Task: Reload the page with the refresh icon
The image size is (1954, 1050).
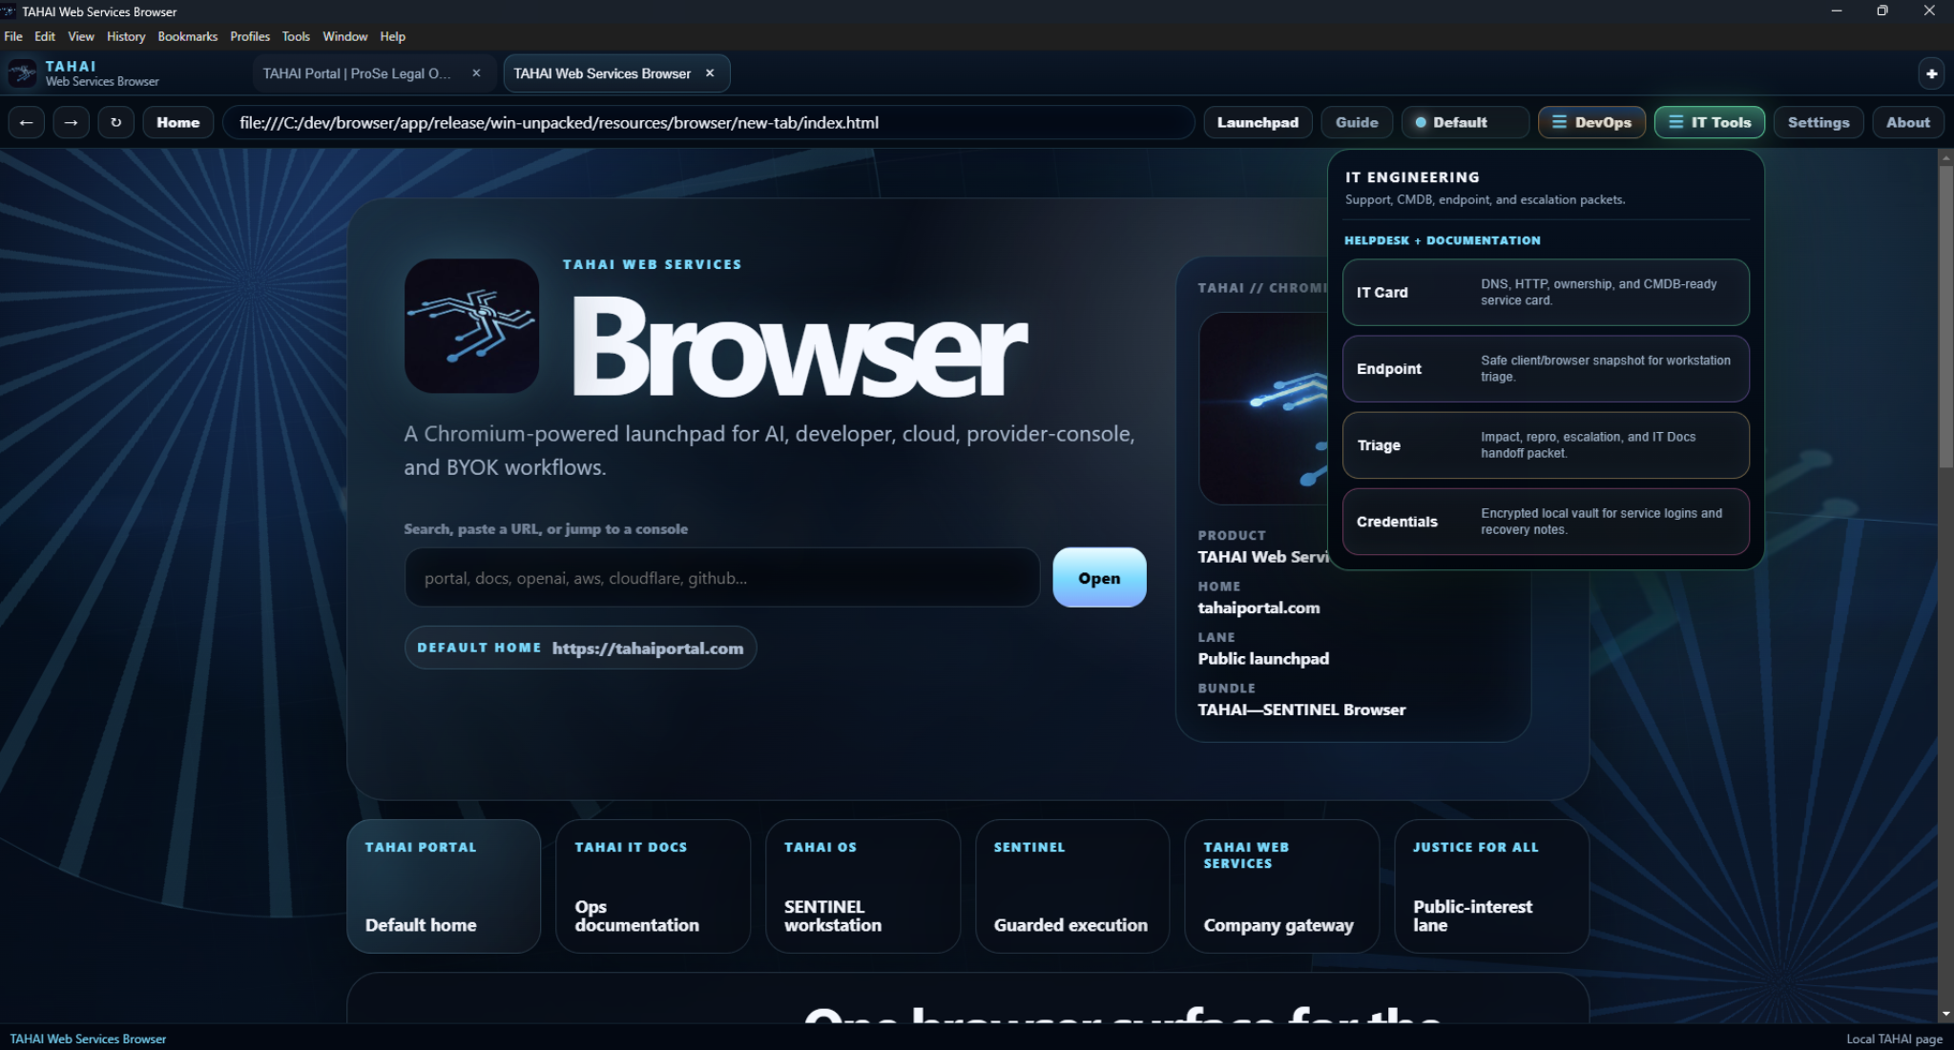Action: coord(115,122)
